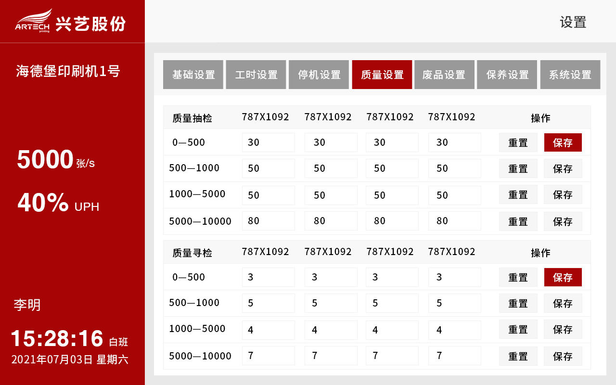Click 操作 header in 质量寻检 table
The height and width of the screenshot is (385, 616).
click(540, 253)
